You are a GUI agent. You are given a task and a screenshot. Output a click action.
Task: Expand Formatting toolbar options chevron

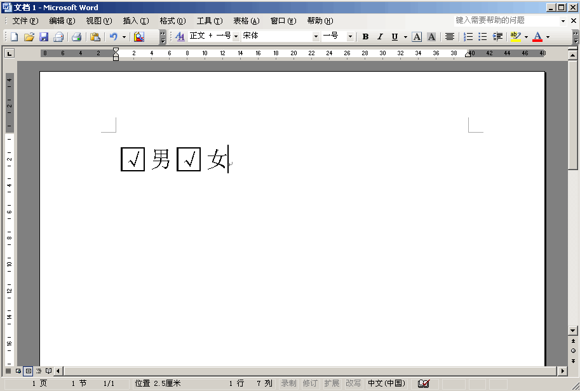pos(575,37)
